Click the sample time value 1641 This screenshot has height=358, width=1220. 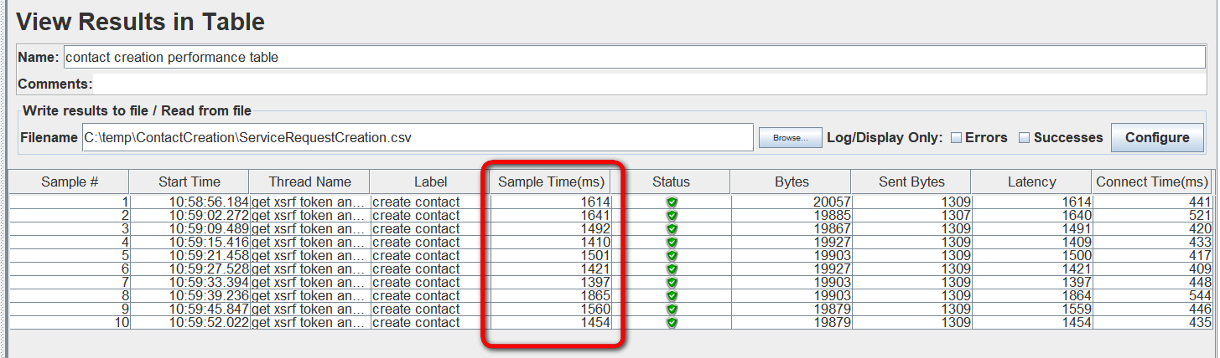[x=595, y=216]
